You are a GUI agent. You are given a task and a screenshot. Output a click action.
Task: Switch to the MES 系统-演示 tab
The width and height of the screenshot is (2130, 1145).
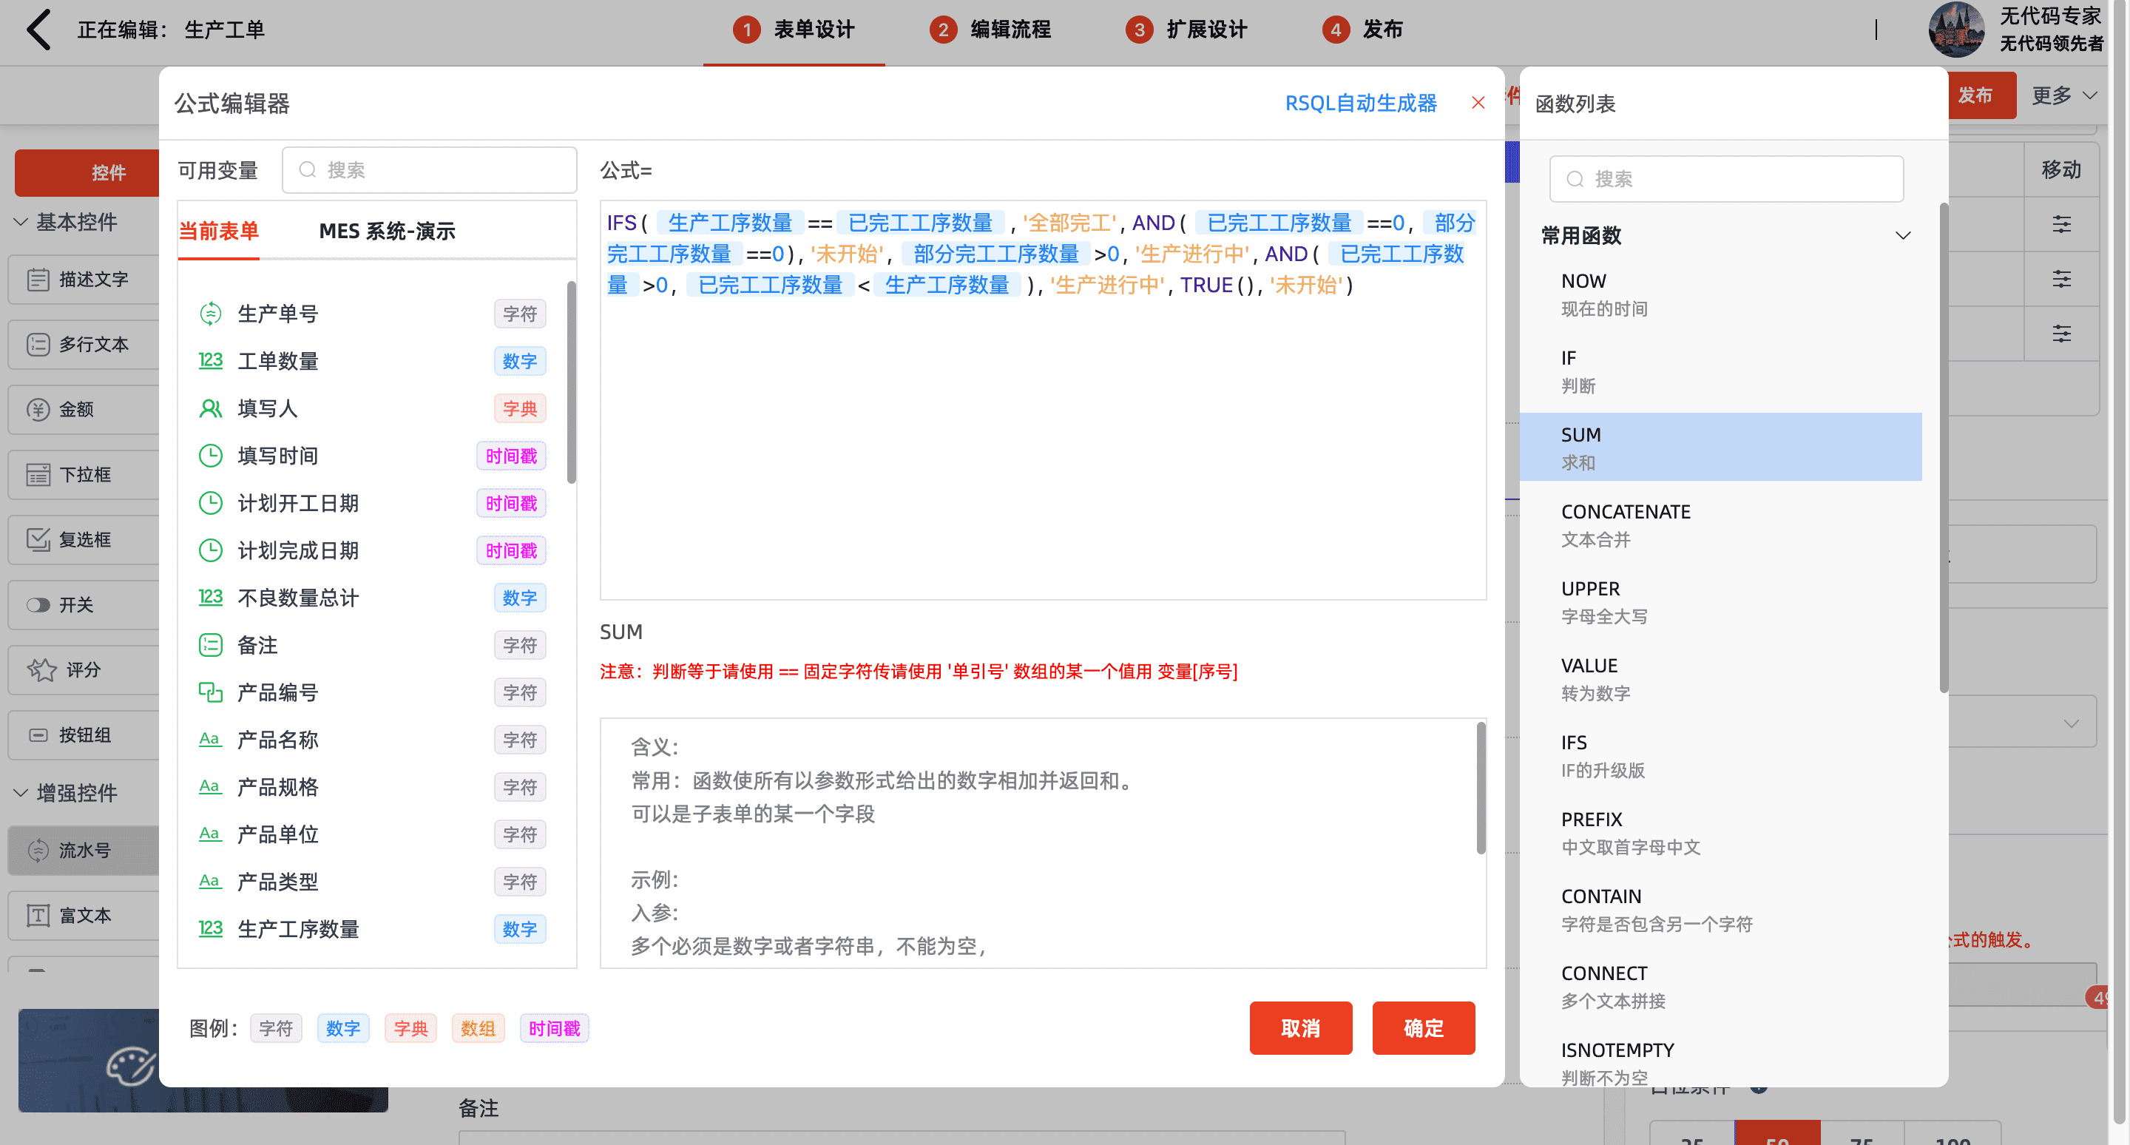[x=387, y=232]
